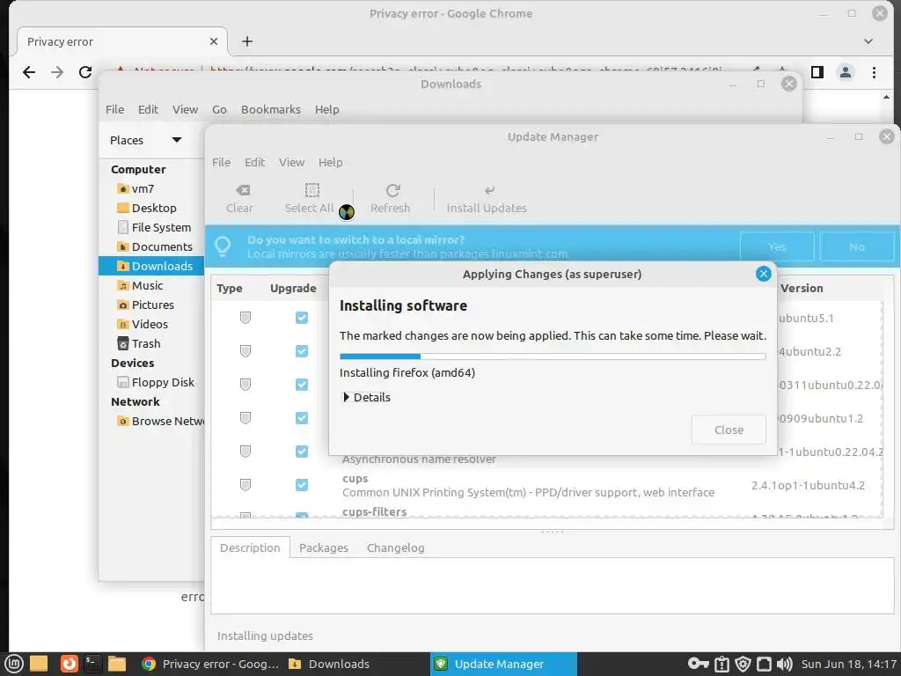The height and width of the screenshot is (676, 901).
Task: Click the Refresh toolbar icon
Action: [x=390, y=198]
